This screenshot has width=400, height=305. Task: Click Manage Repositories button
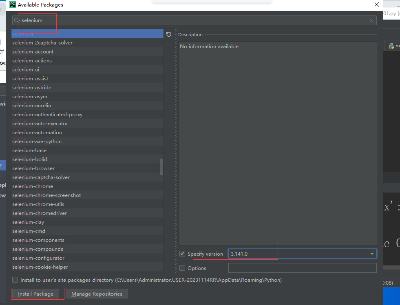(97, 294)
